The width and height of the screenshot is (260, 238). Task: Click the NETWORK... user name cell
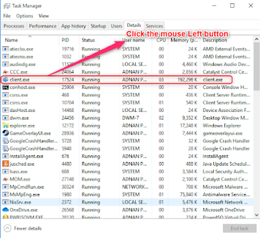tap(135, 187)
